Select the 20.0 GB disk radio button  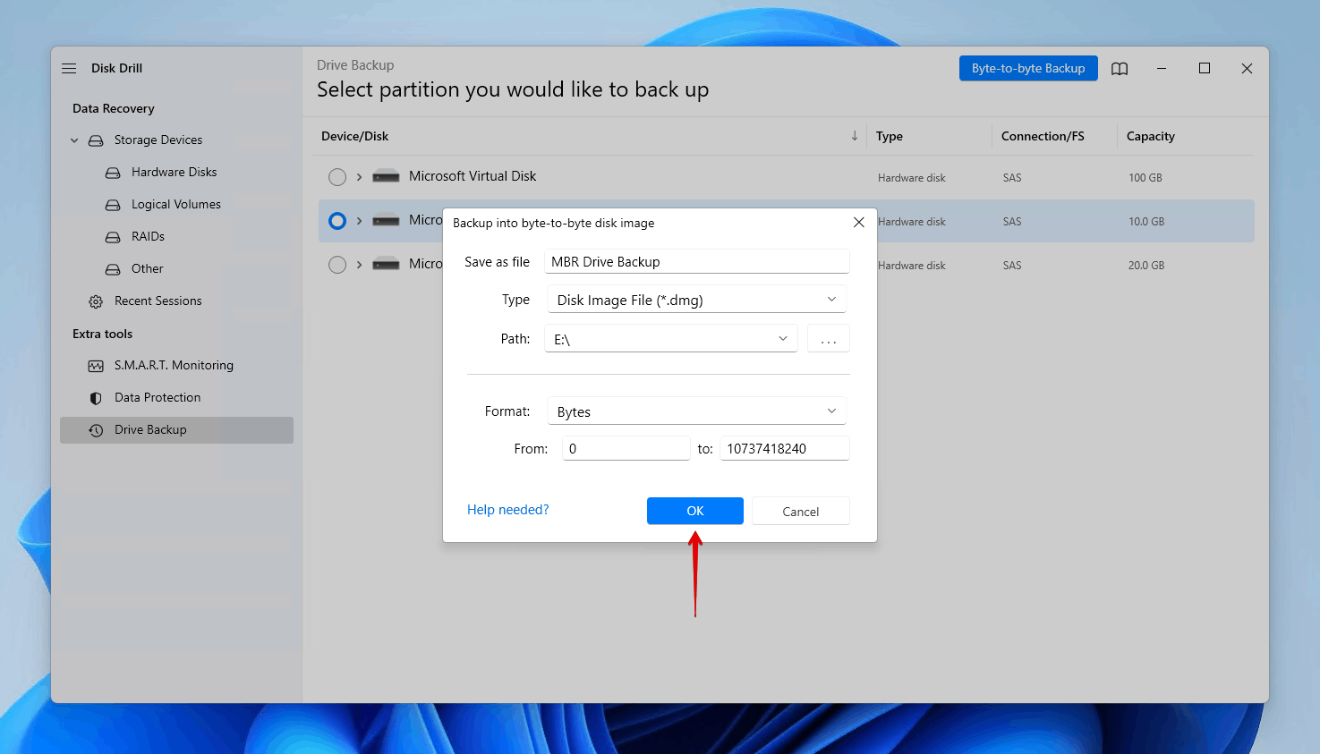[337, 265]
